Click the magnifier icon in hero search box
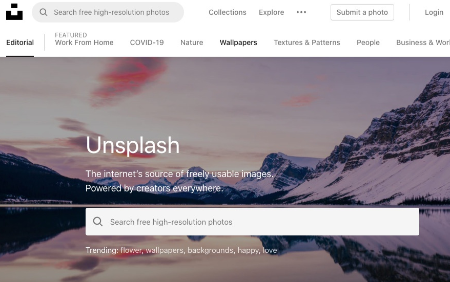Screen dimensions: 450x282 97,222
